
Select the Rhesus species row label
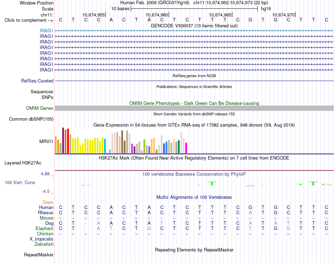46,213
